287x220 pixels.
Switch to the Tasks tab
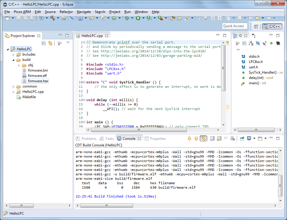click(x=107, y=139)
